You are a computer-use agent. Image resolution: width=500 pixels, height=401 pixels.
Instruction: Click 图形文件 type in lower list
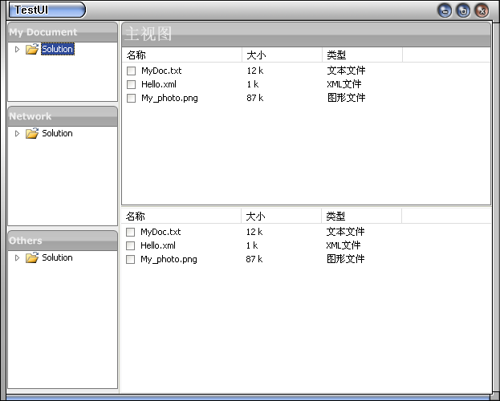346,260
